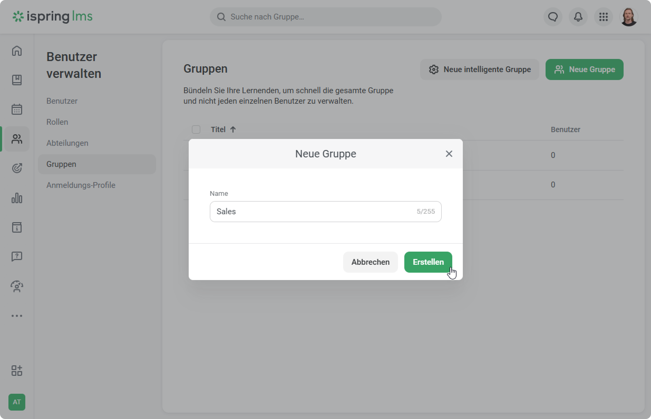Open the user avatar menu

click(628, 17)
